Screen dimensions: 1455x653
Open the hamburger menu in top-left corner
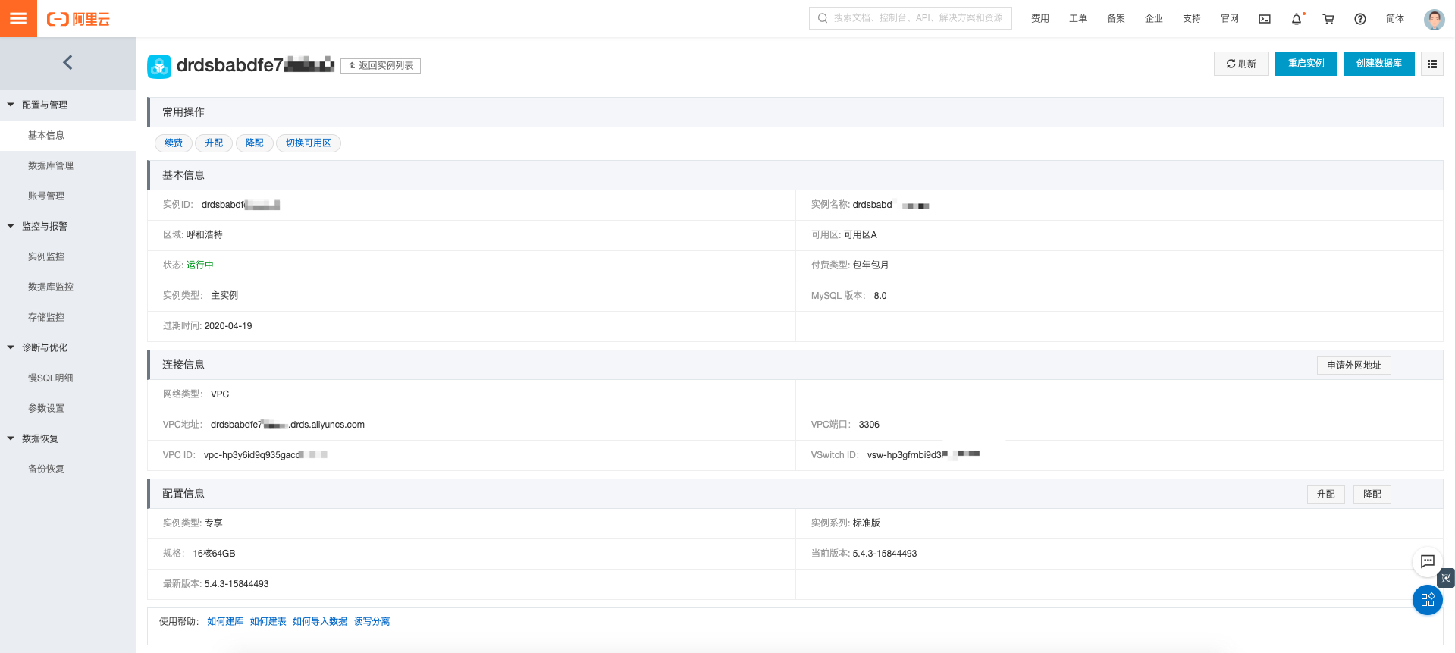click(18, 18)
